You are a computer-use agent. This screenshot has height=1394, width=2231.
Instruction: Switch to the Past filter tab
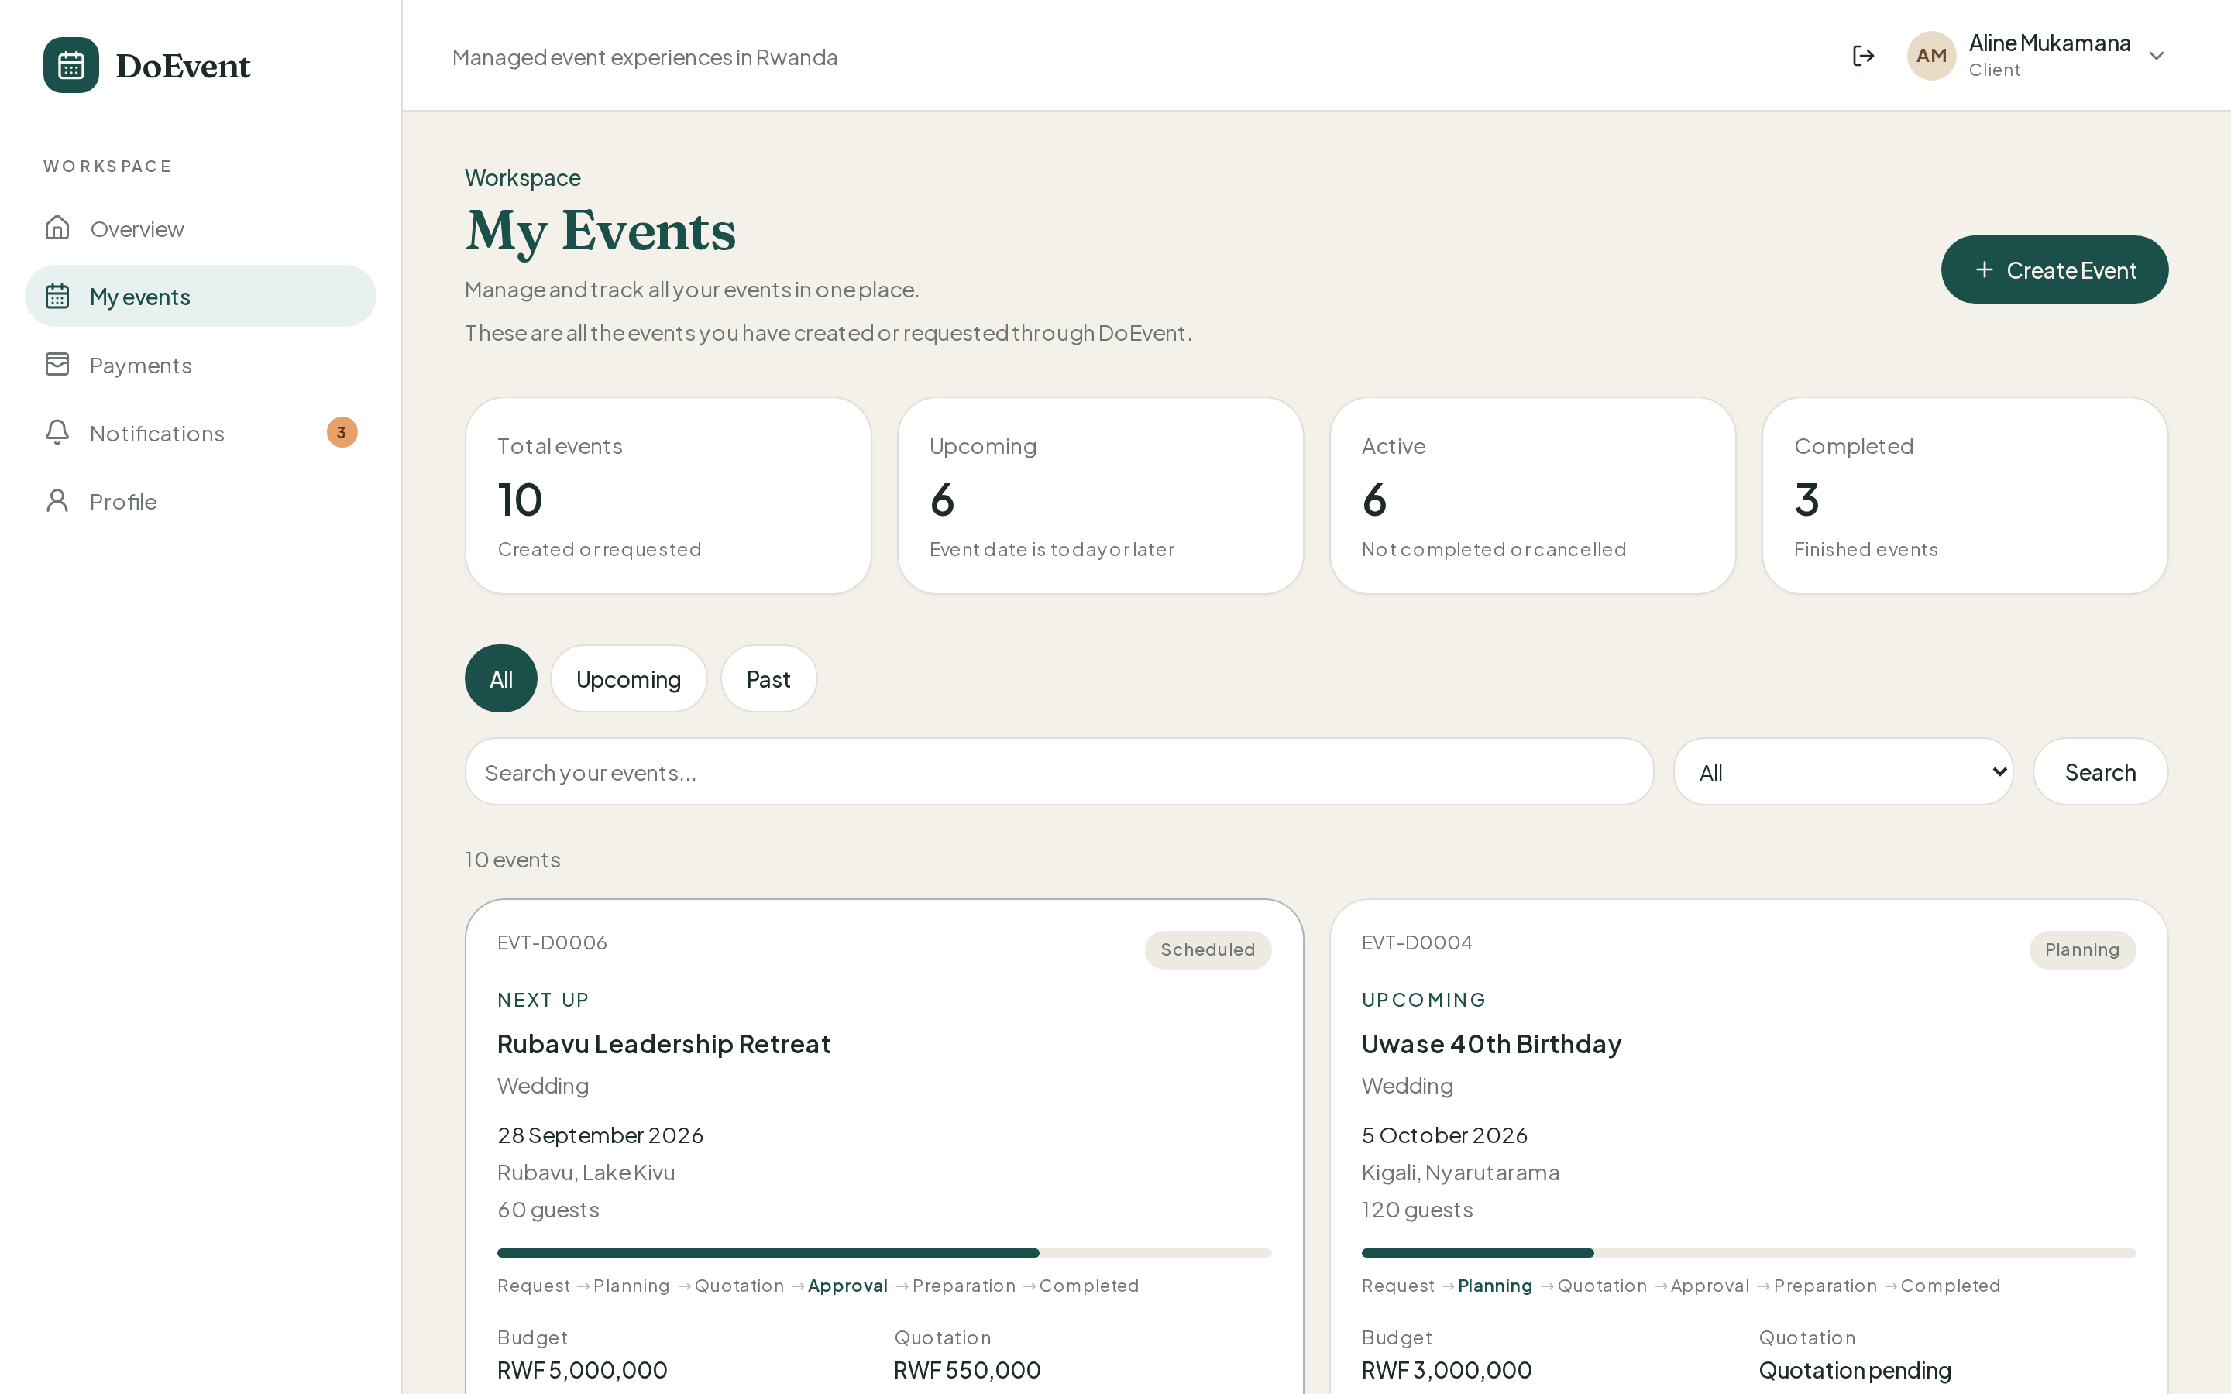coord(769,678)
